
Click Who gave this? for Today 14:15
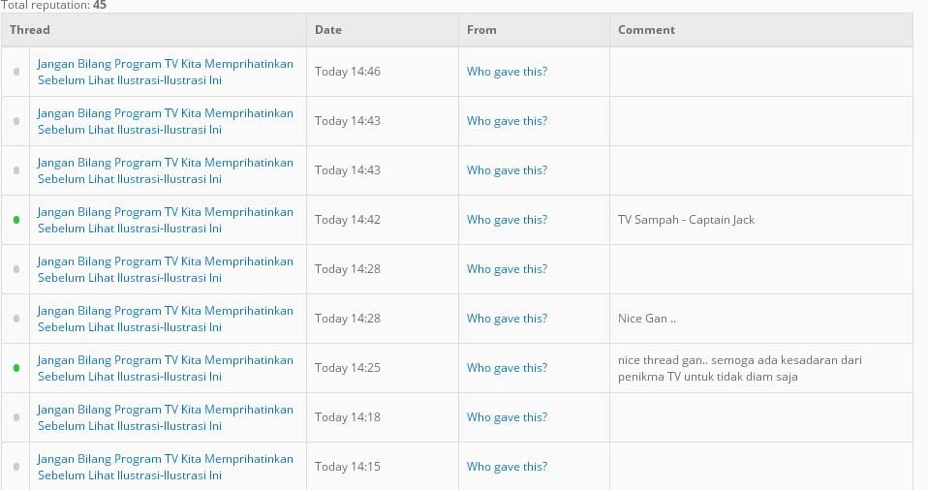tap(507, 467)
